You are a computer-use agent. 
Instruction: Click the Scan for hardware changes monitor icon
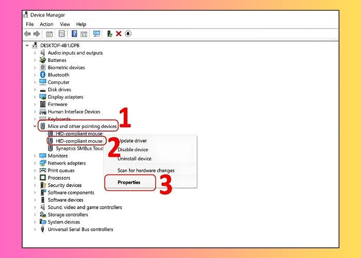click(96, 34)
